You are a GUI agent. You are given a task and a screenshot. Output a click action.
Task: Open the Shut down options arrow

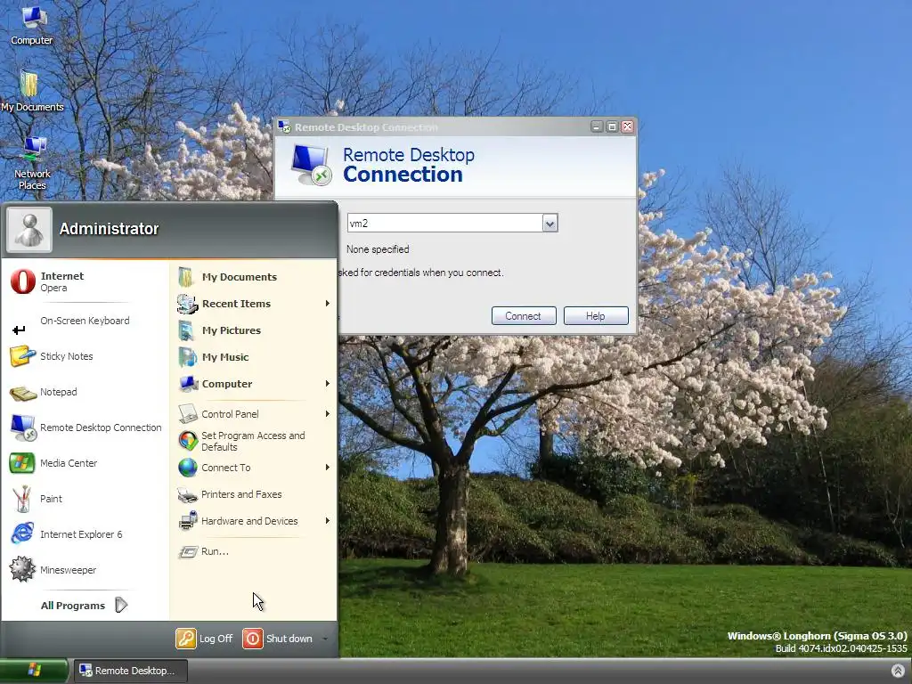coord(325,639)
